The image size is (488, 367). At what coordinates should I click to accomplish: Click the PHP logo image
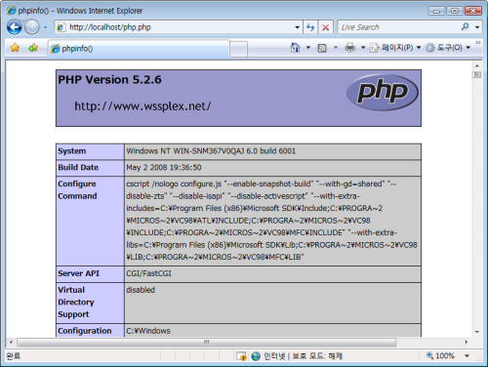point(383,93)
